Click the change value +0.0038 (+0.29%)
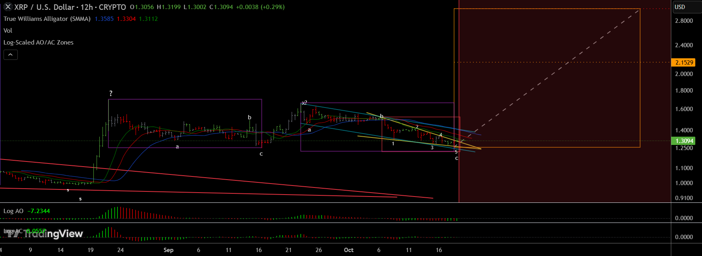702x256 pixels. click(260, 7)
